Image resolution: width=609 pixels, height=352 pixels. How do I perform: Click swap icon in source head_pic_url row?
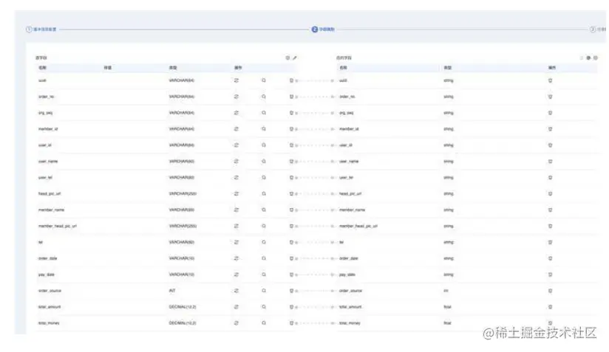[x=237, y=194]
